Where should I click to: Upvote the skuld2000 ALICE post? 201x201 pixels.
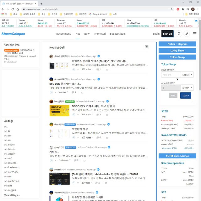point(74,69)
